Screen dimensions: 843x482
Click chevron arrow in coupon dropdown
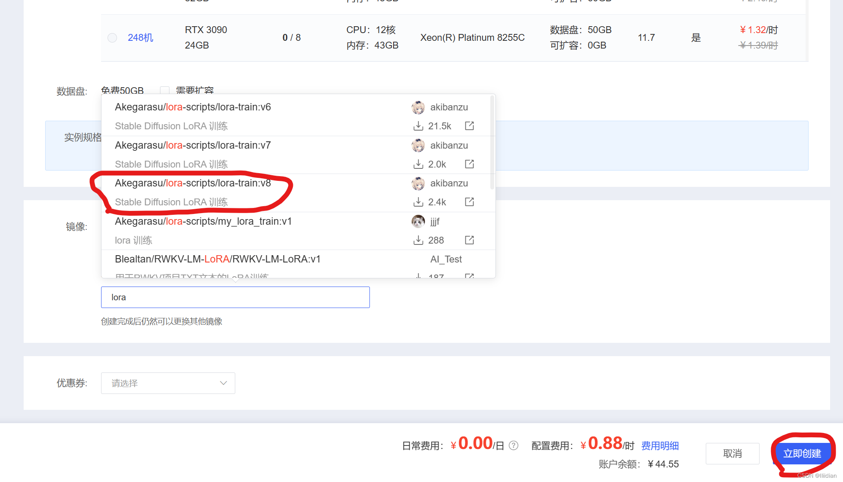tap(223, 383)
